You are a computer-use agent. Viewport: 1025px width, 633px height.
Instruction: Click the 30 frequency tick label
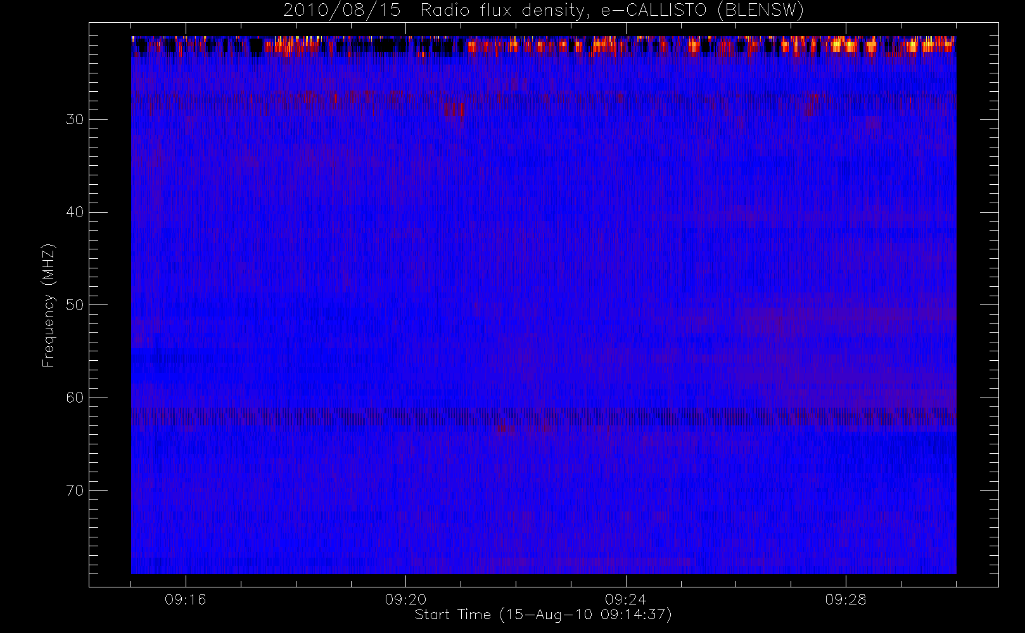pyautogui.click(x=75, y=120)
